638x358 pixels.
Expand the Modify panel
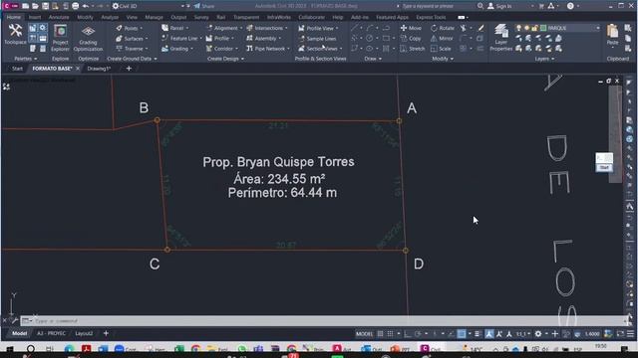(443, 59)
